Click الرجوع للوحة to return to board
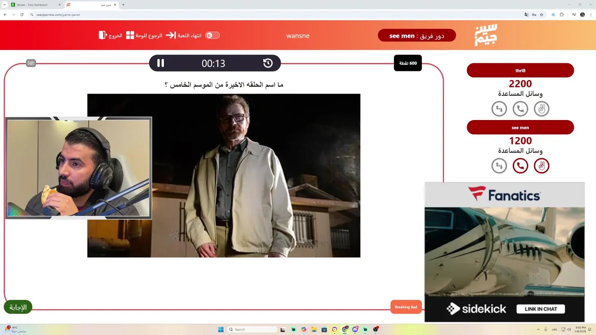Viewport: 596px width, 335px height. tap(149, 35)
